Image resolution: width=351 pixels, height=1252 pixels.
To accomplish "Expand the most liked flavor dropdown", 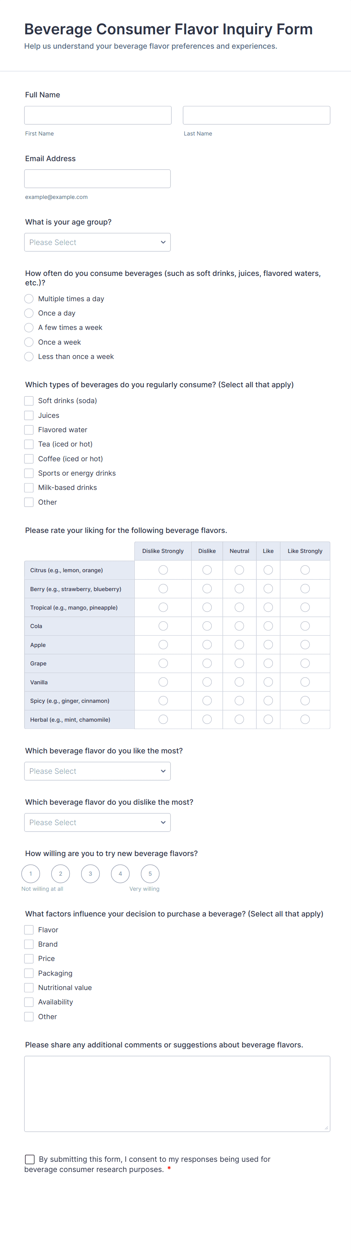I will [97, 772].
